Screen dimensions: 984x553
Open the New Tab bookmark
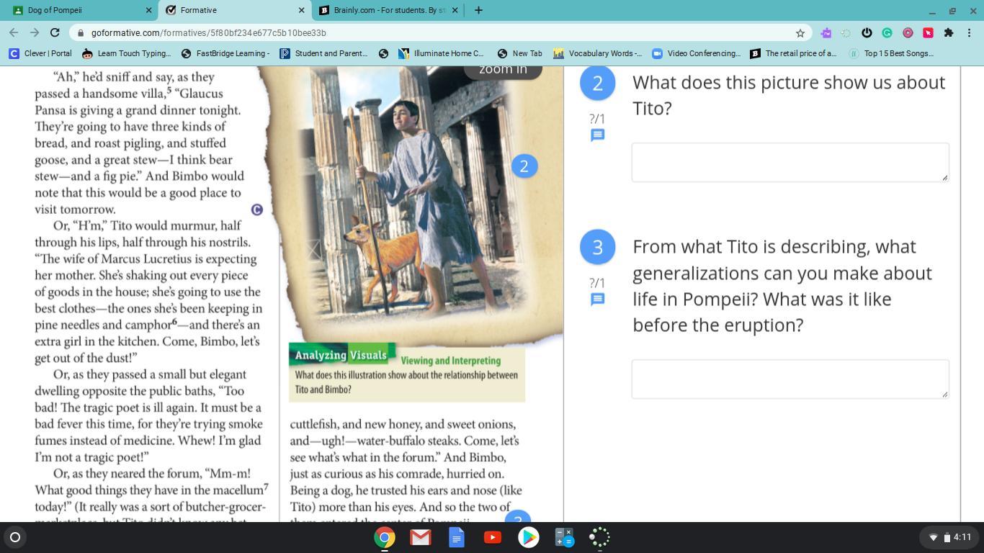[520, 53]
